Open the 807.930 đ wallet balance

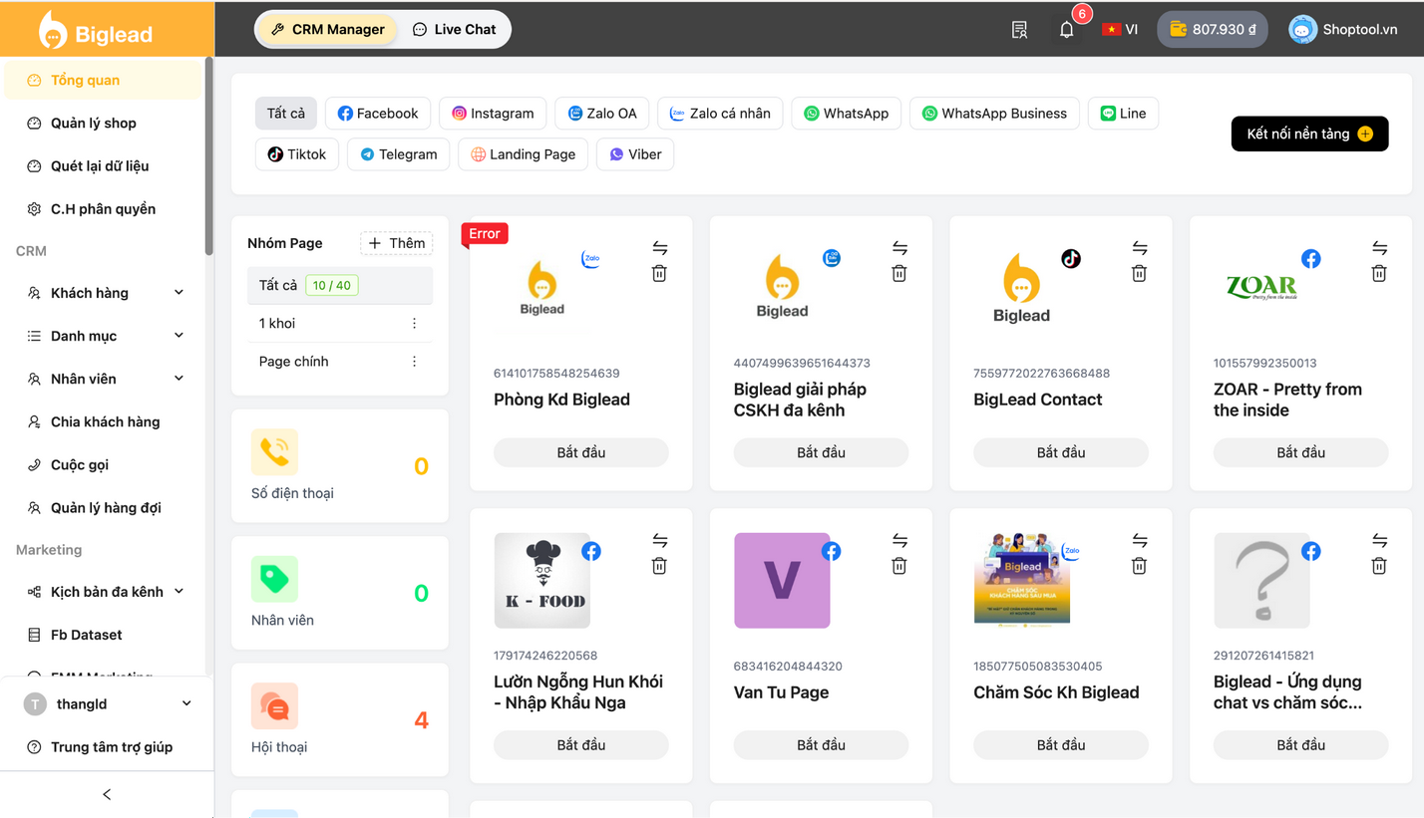click(1213, 30)
